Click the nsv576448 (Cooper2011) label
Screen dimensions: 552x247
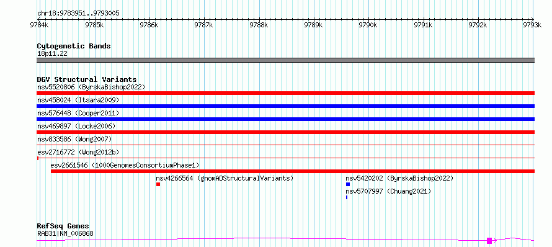[x=78, y=113]
